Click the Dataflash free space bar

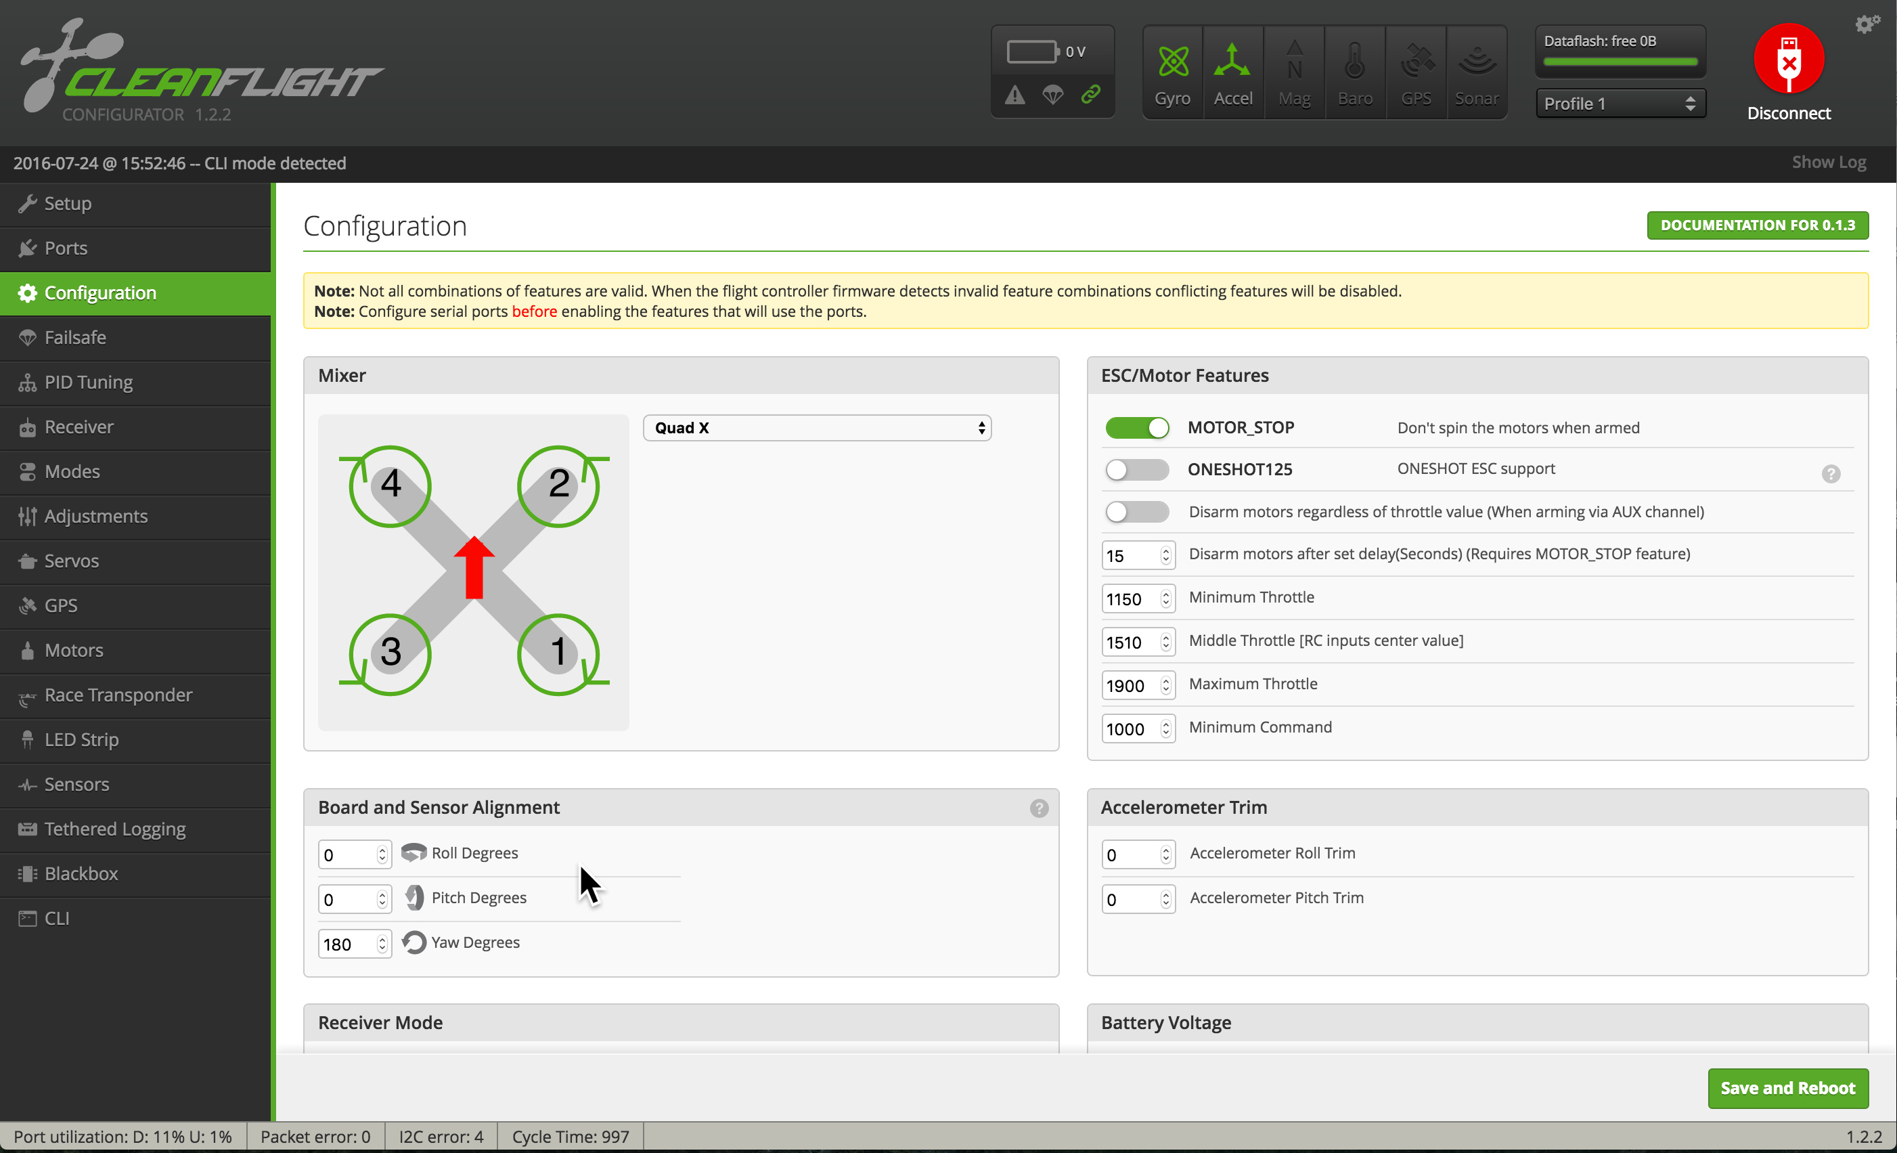pos(1620,62)
